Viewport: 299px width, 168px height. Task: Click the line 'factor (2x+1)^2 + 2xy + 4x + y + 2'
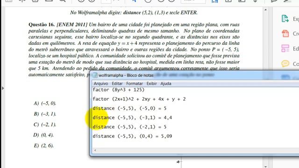coord(139,99)
